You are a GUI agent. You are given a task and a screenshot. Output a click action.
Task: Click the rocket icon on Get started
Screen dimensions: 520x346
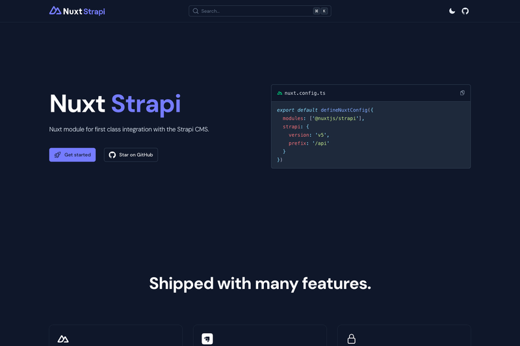click(x=57, y=154)
